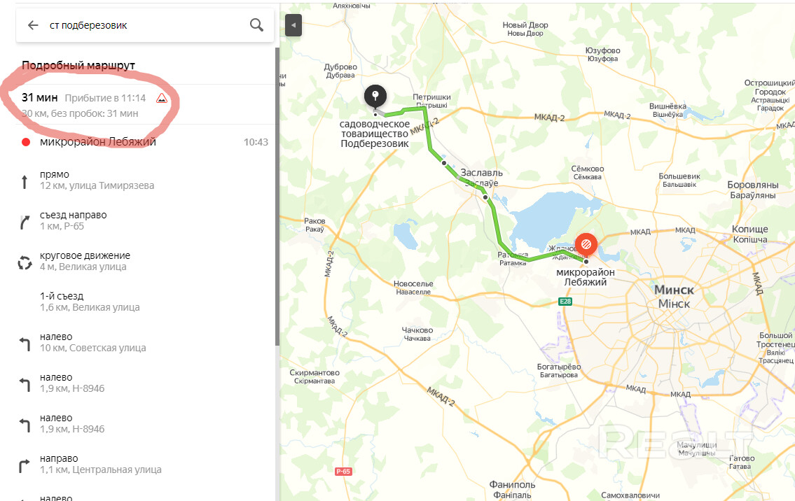Image resolution: width=795 pixels, height=501 pixels.
Task: Collapse the side panel with arrow button
Action: pos(293,25)
